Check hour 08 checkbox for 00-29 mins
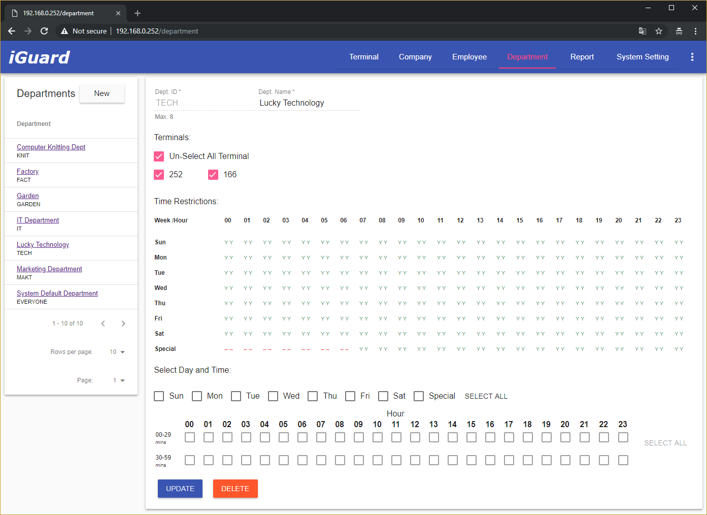The height and width of the screenshot is (515, 707). click(340, 437)
